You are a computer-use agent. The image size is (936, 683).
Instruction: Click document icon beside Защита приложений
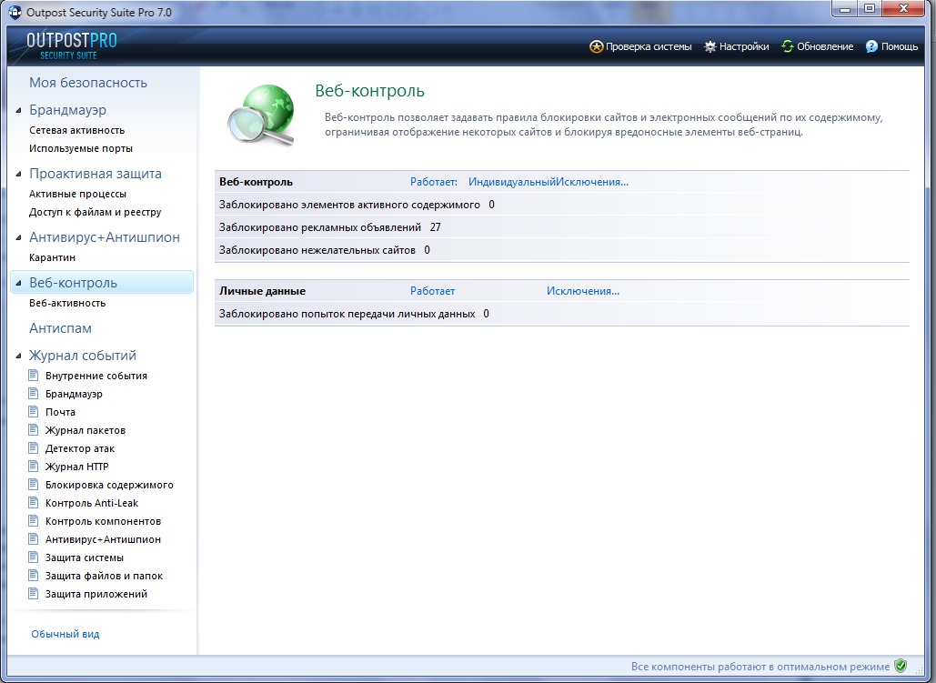click(34, 594)
